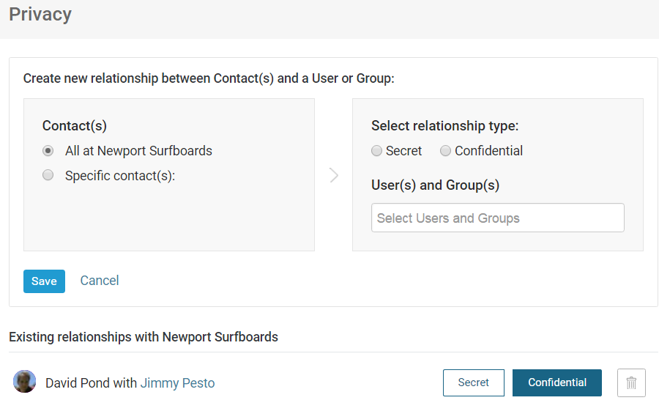Viewport: 659px width, 403px height.
Task: Click the 'Existing relationships with Newport Surfboards' heading
Action: coord(144,337)
